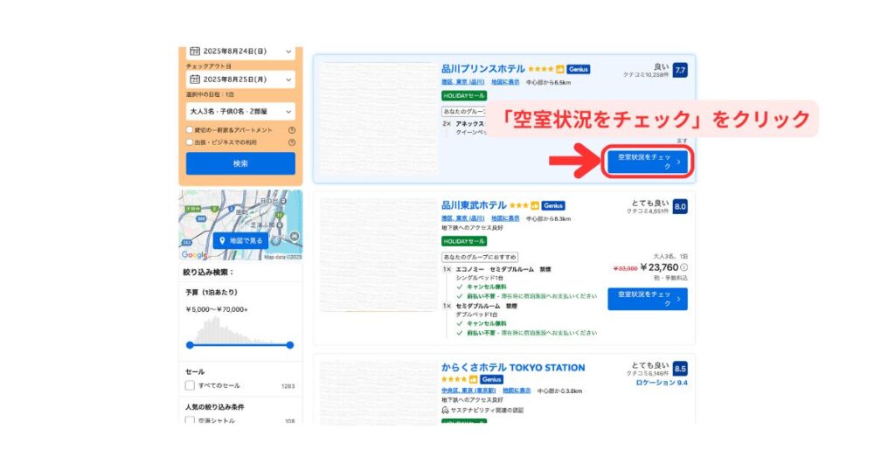The height and width of the screenshot is (470, 895).
Task: Click help icon beside 貸切の一軒家&アパートメント
Action: click(x=292, y=130)
